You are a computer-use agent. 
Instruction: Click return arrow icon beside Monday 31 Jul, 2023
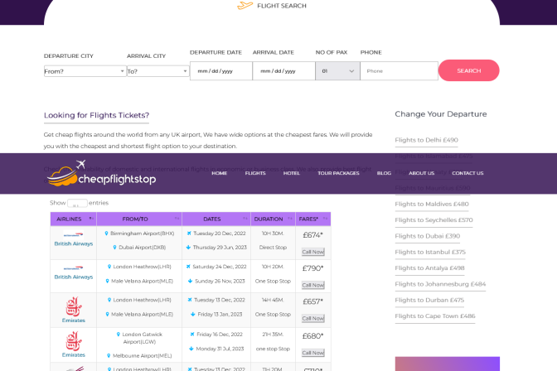pos(191,349)
